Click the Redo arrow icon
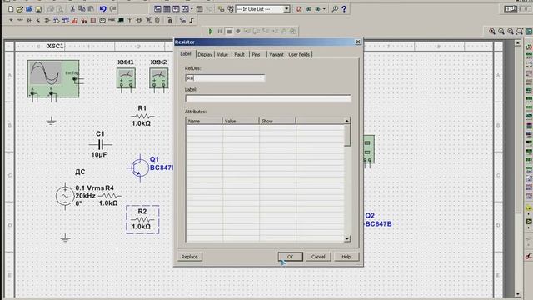The image size is (533, 300). (112, 9)
